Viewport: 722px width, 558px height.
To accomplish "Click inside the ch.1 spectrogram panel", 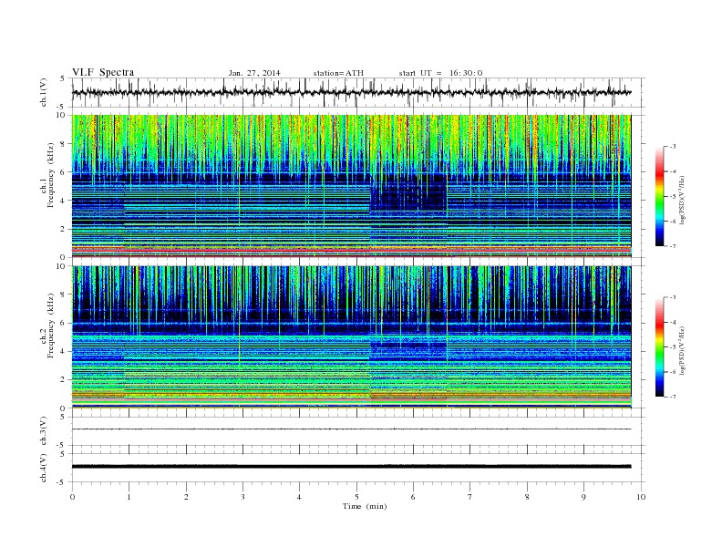I will [351, 186].
